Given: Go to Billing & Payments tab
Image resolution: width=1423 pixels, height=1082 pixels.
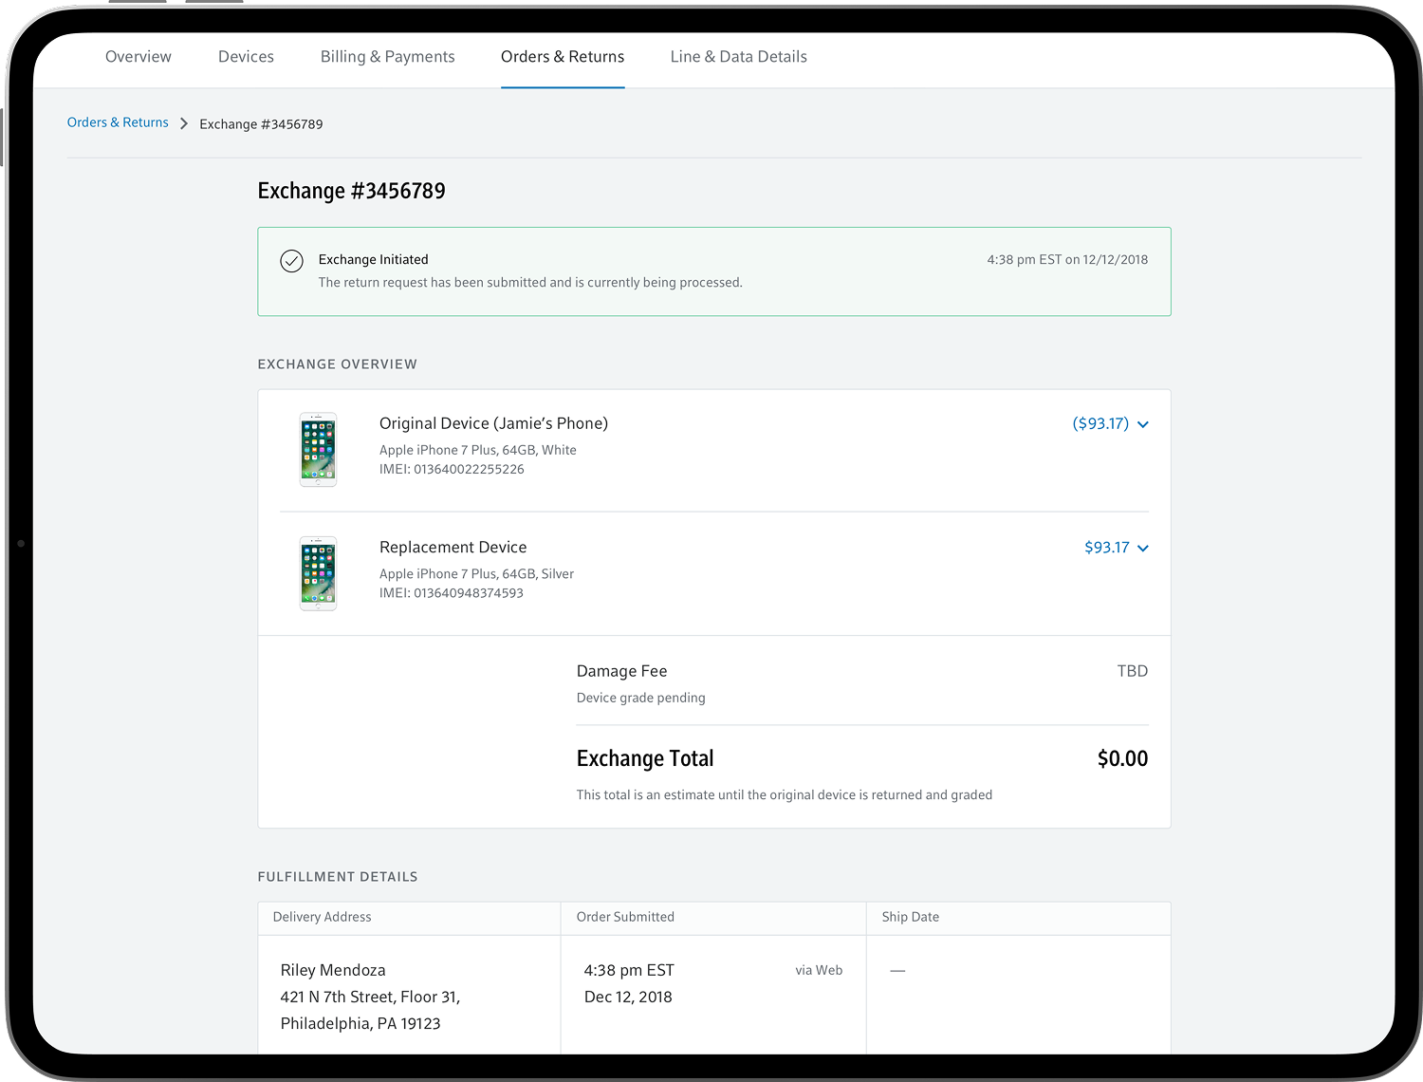Looking at the screenshot, I should [387, 57].
